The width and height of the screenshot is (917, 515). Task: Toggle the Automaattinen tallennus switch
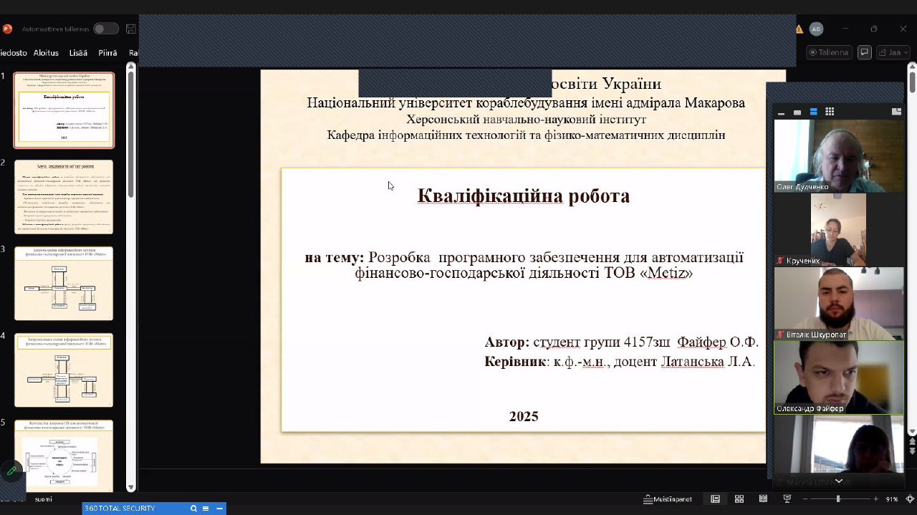pyautogui.click(x=105, y=29)
